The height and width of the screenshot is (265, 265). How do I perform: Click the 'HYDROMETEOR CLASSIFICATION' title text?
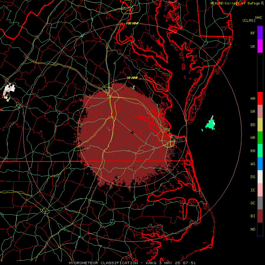coord(103,263)
